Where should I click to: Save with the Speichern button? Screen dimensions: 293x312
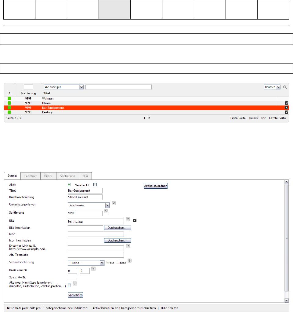(x=75, y=295)
